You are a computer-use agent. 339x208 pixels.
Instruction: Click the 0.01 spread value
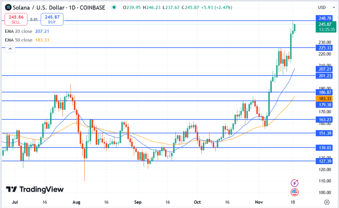(34, 20)
